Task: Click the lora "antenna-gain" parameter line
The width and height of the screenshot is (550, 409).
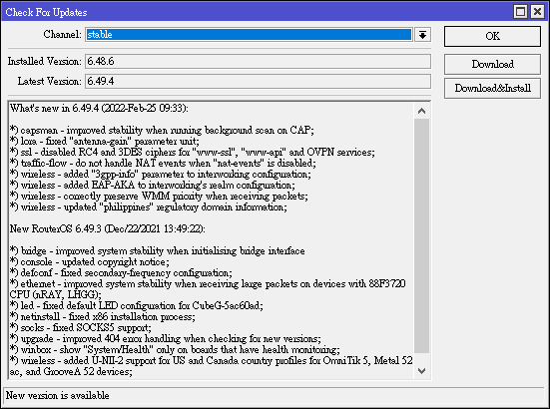Action: tap(105, 142)
